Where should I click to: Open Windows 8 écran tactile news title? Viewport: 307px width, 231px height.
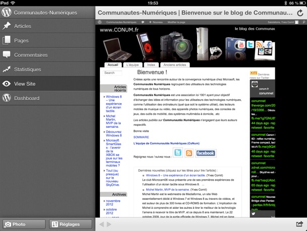(x=176, y=175)
